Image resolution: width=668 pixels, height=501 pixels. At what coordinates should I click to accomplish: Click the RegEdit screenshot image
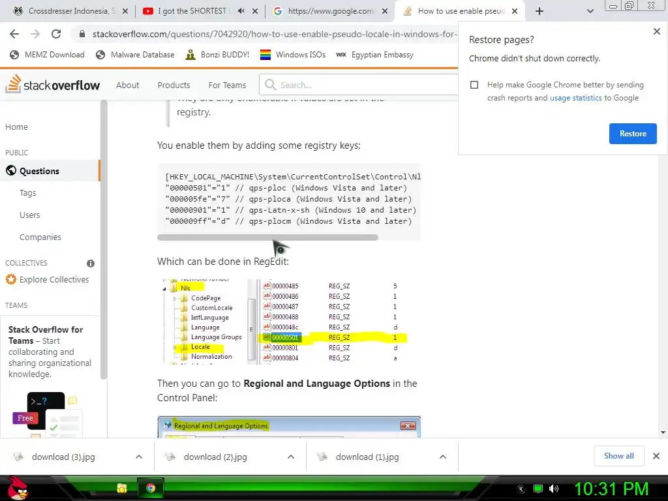click(286, 321)
